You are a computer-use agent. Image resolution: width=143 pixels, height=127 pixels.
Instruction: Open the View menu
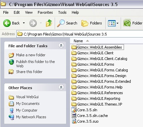[x=29, y=12]
